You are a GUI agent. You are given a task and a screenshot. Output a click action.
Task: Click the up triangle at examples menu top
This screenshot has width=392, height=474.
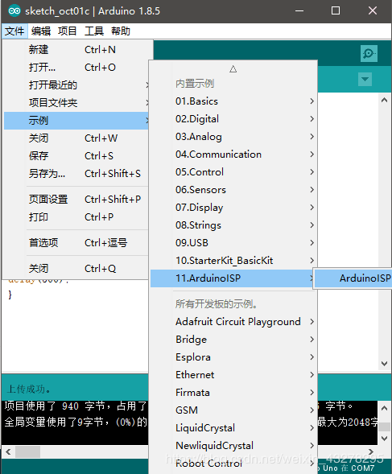pos(233,69)
